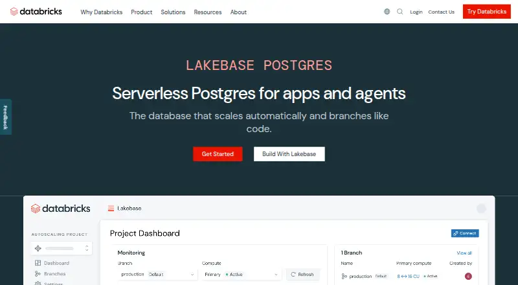
Task: Expand the Primary compute dropdown
Action: pos(242,275)
